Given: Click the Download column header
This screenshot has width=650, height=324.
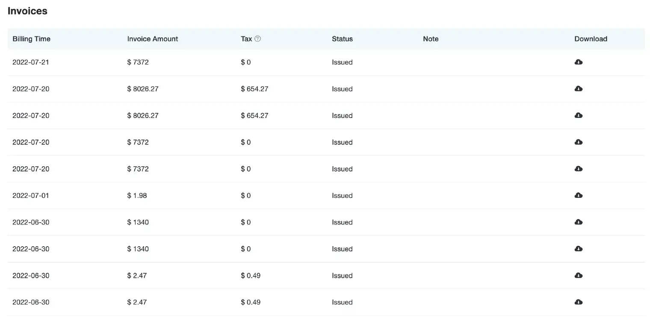Looking at the screenshot, I should pyautogui.click(x=591, y=39).
